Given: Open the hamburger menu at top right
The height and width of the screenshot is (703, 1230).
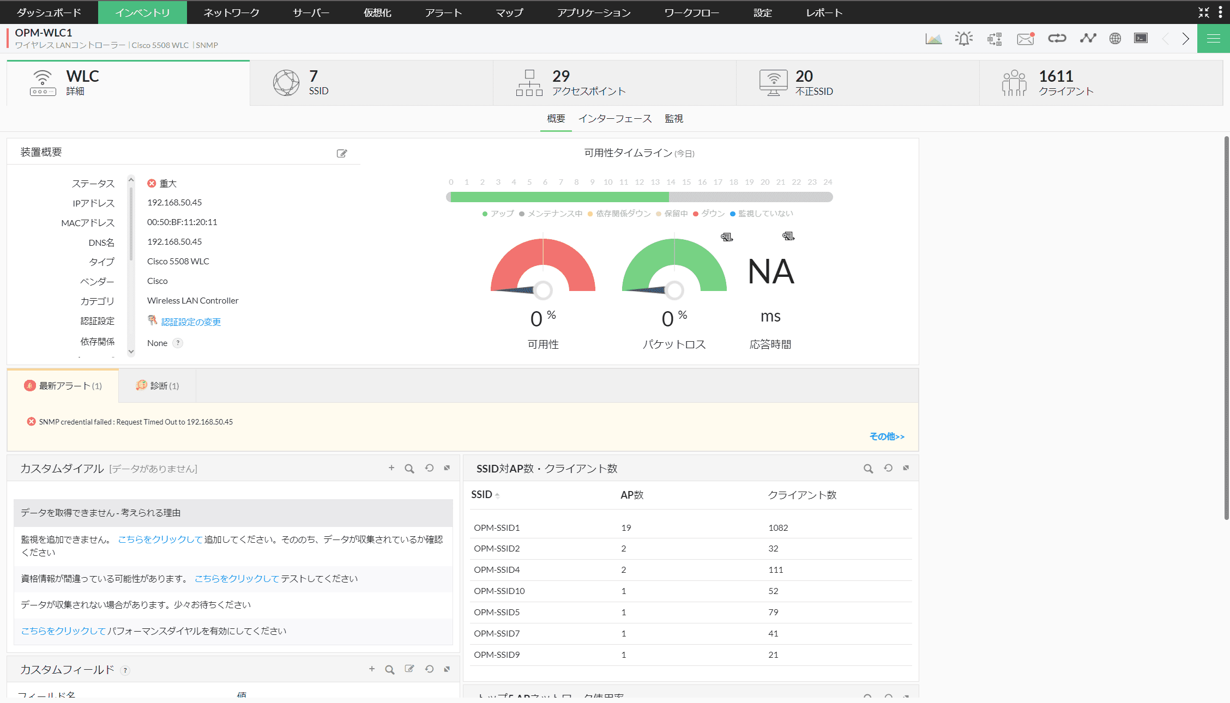Looking at the screenshot, I should click(x=1213, y=38).
